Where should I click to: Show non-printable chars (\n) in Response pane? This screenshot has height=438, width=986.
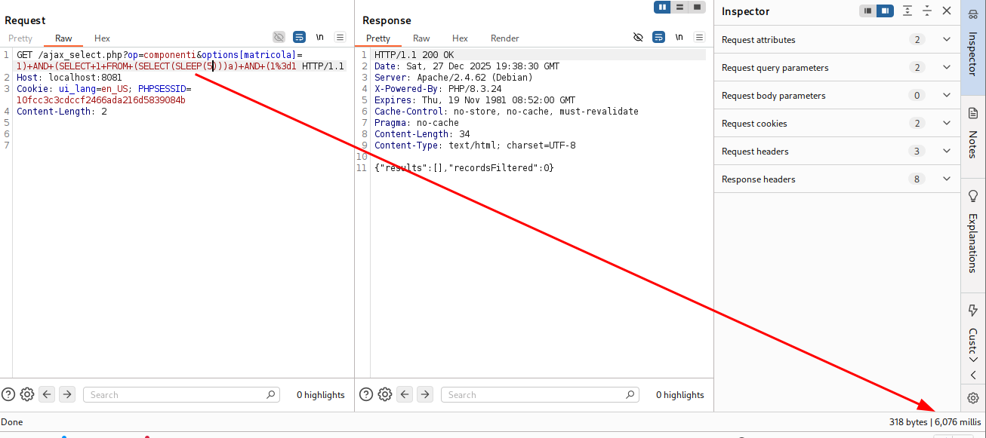pos(679,37)
